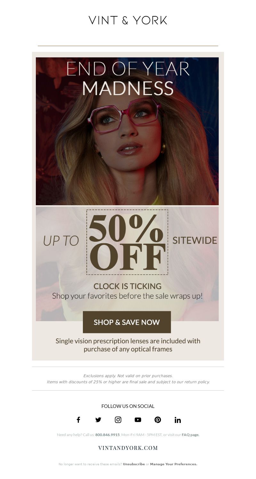Visit the Instagram icon link
The height and width of the screenshot is (479, 256).
pyautogui.click(x=118, y=420)
